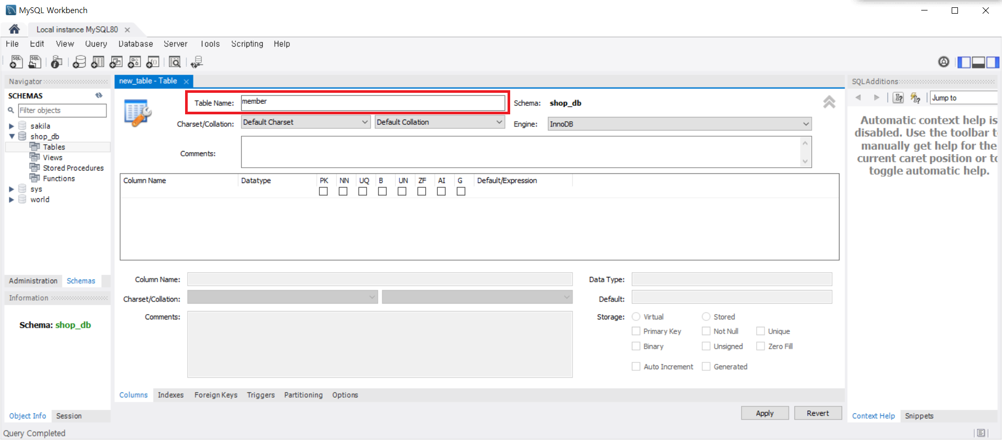Enable the Not Null checkbox
The width and height of the screenshot is (1002, 440).
point(706,331)
